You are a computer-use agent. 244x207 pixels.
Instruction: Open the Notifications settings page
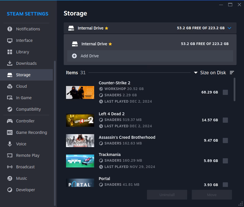coord(26,29)
